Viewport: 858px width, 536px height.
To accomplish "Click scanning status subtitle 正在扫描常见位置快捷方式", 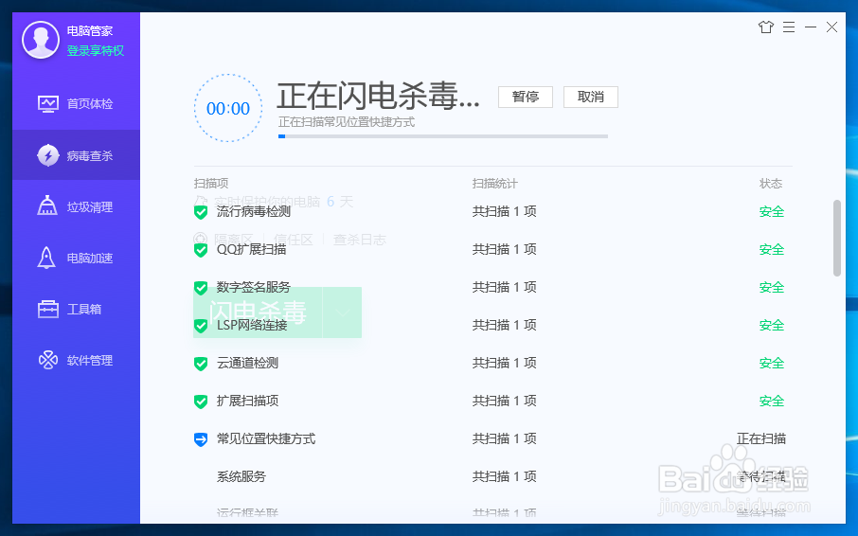I will pyautogui.click(x=347, y=122).
